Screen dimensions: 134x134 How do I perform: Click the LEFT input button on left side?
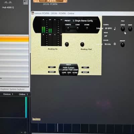(52, 67)
